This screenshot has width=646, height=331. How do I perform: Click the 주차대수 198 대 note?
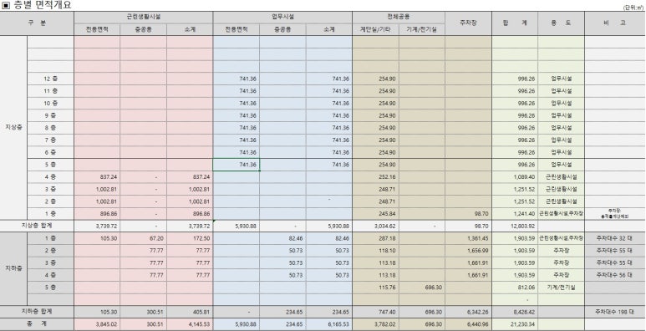point(614,312)
